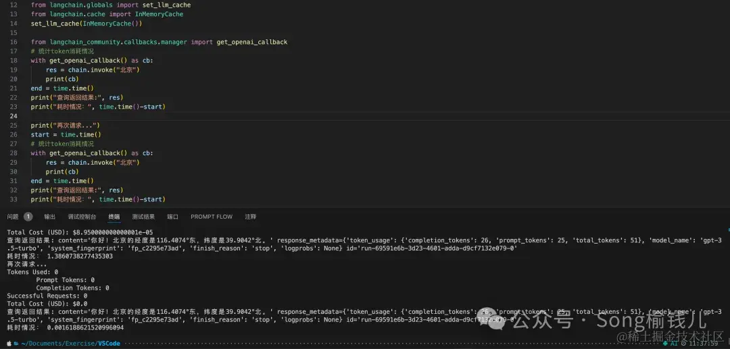Click the print 耗时情况 statement on line 33
Viewport: 730px width, 349px height.
point(98,199)
